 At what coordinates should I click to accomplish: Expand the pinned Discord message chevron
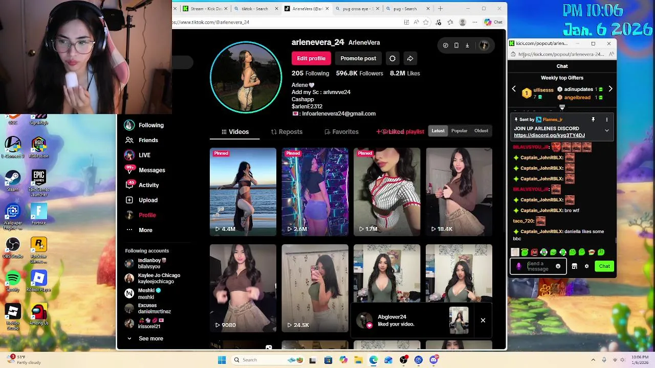607,130
